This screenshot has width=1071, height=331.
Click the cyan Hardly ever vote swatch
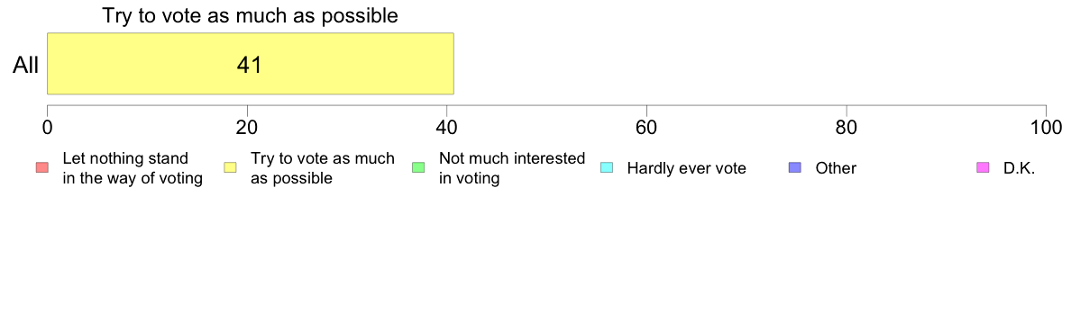(607, 167)
